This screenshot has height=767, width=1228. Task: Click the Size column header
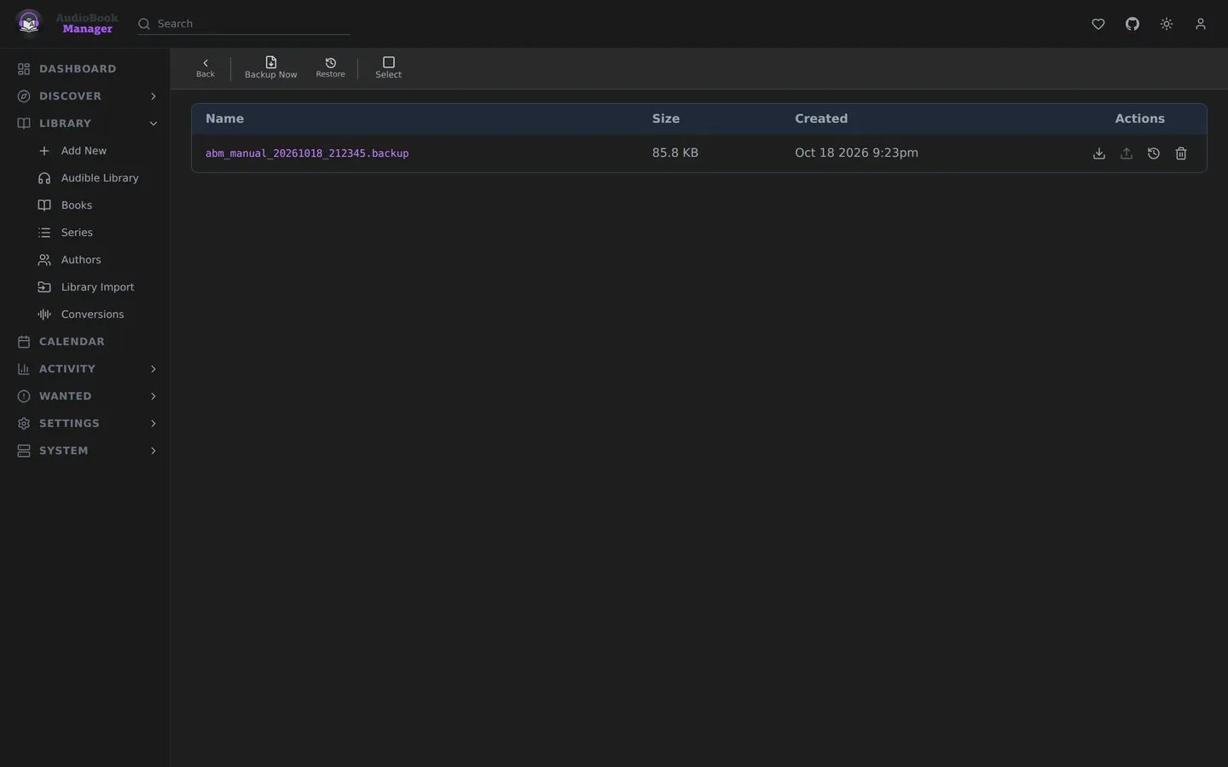[666, 118]
